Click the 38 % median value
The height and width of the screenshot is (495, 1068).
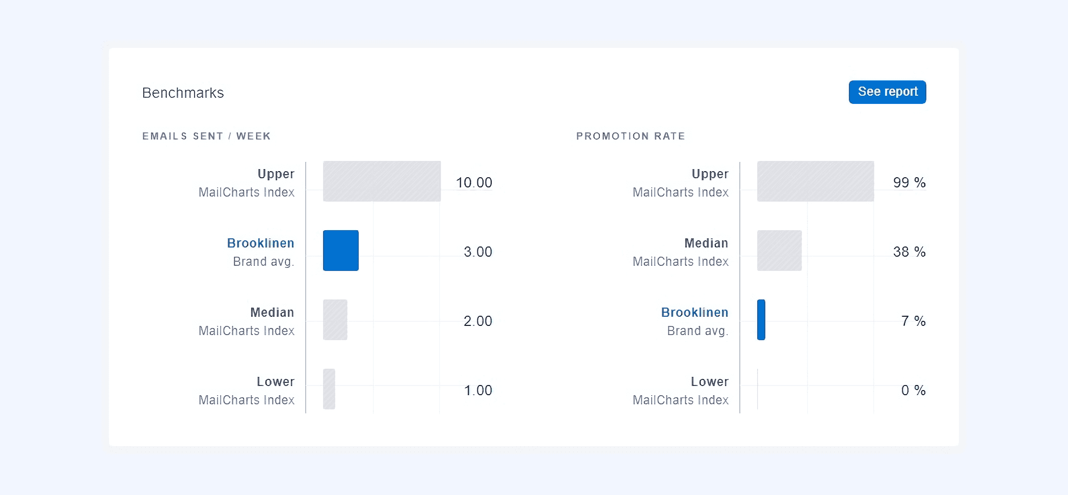pos(909,252)
